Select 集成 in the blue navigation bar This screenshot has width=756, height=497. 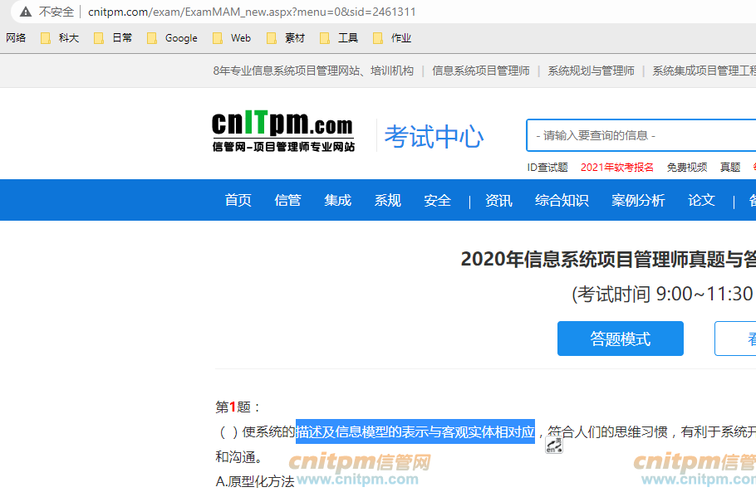[338, 200]
